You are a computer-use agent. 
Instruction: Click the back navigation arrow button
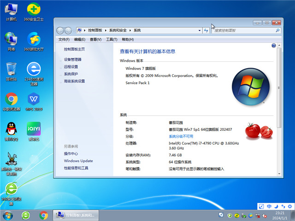tap(60, 30)
